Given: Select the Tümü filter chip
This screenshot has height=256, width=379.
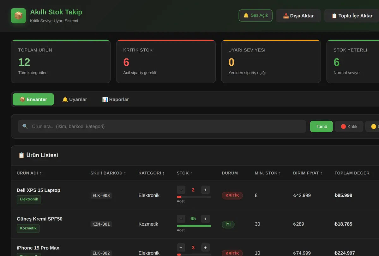Looking at the screenshot, I should (x=321, y=127).
